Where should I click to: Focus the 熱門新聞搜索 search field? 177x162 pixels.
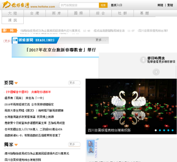coord(79,5)
